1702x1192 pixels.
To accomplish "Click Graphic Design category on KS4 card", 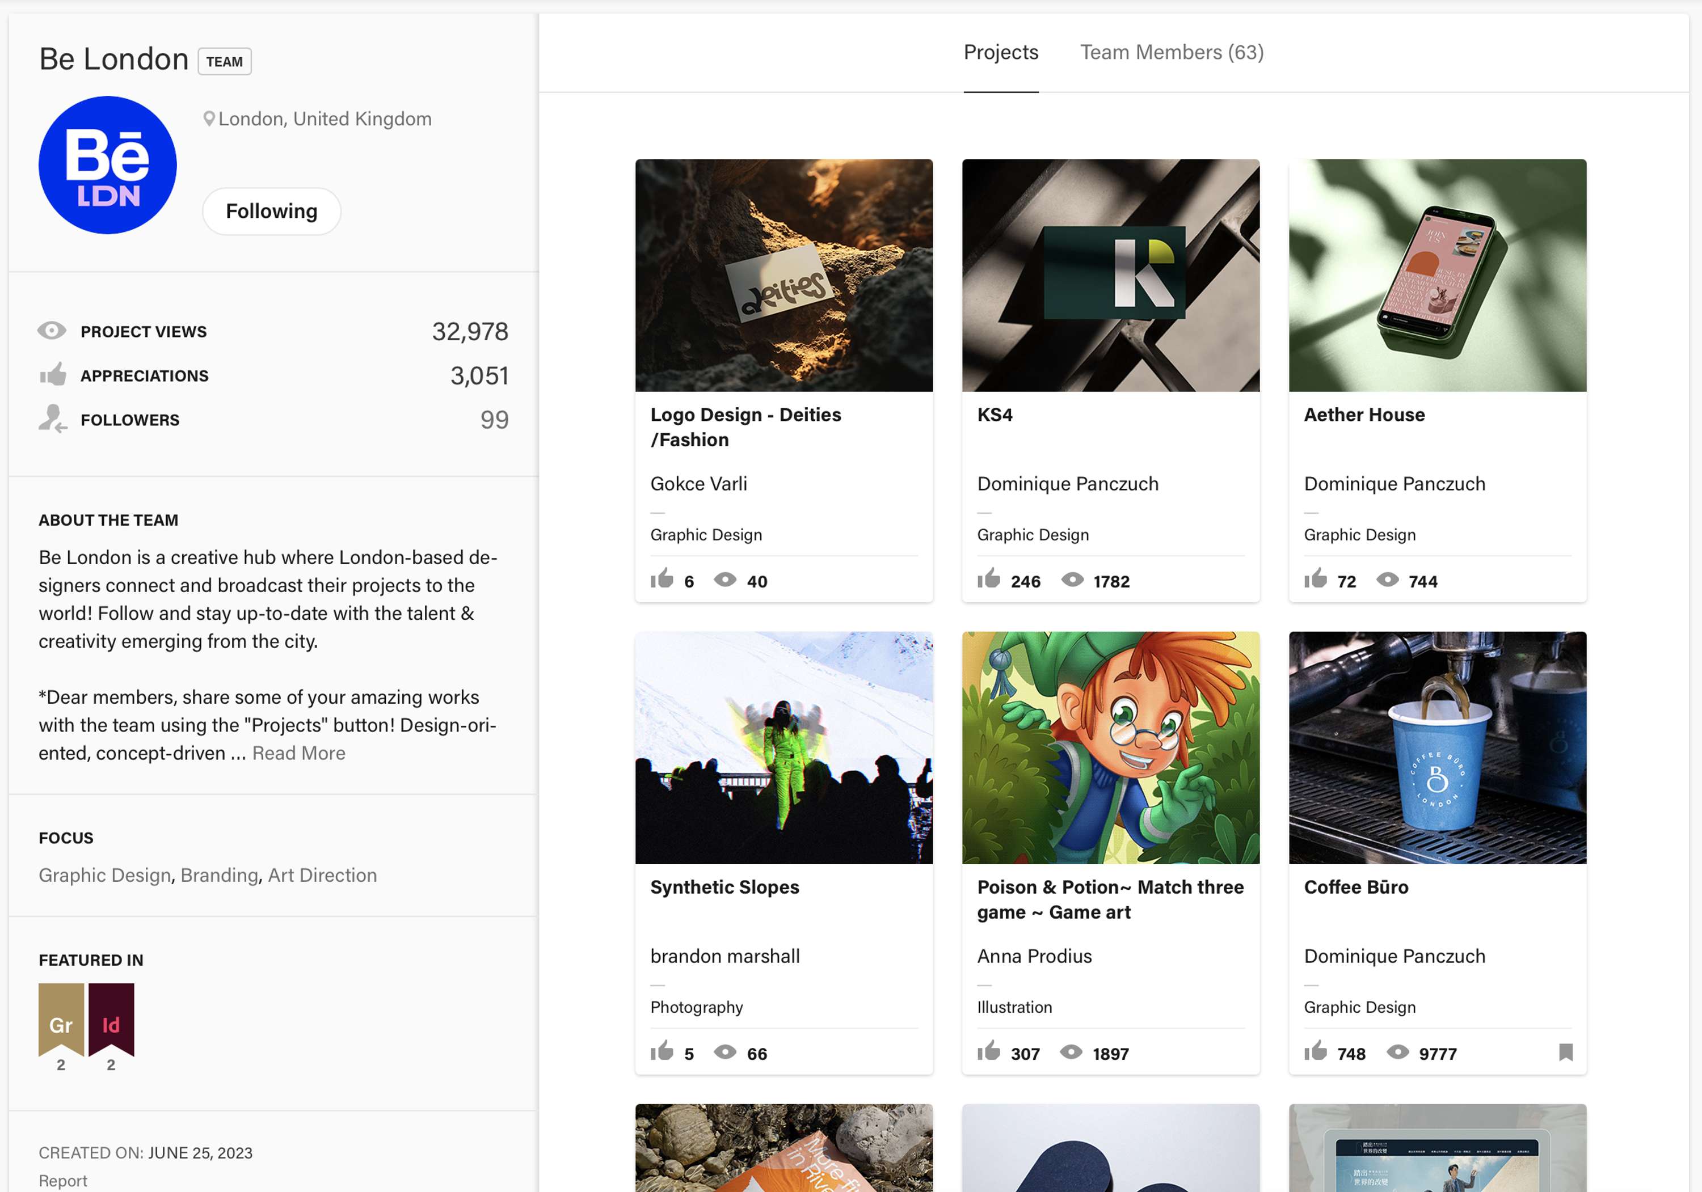I will coord(1033,535).
